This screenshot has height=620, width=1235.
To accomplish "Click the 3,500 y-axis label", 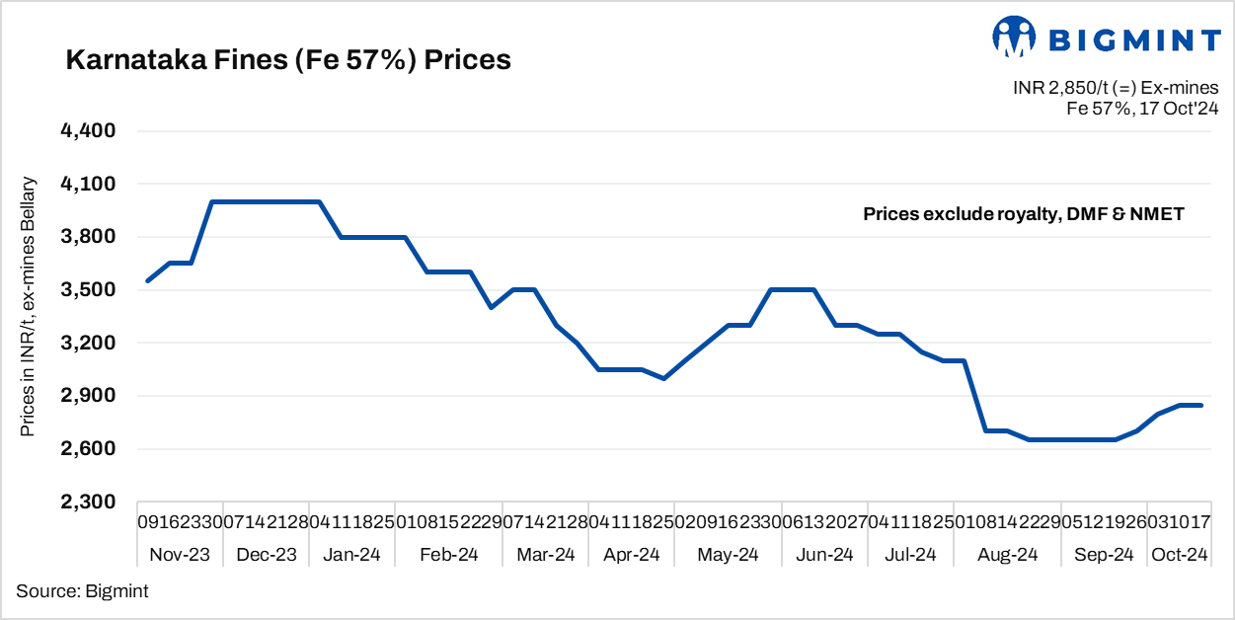I will (x=90, y=290).
